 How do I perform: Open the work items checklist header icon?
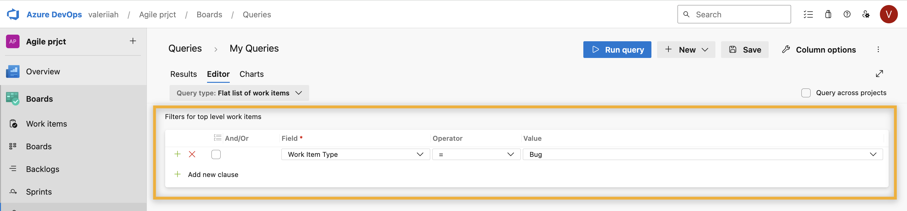click(808, 14)
